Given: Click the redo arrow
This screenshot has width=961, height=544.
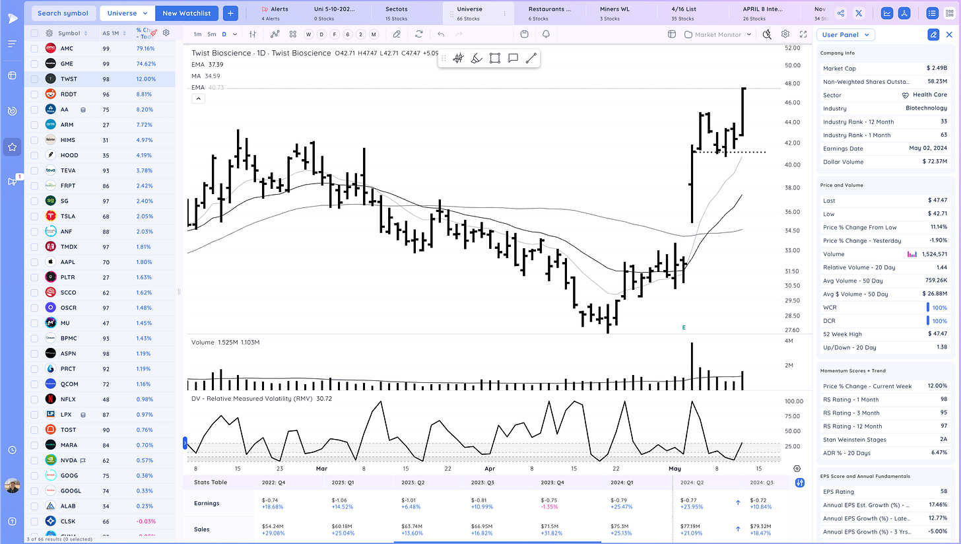Looking at the screenshot, I should coord(459,34).
